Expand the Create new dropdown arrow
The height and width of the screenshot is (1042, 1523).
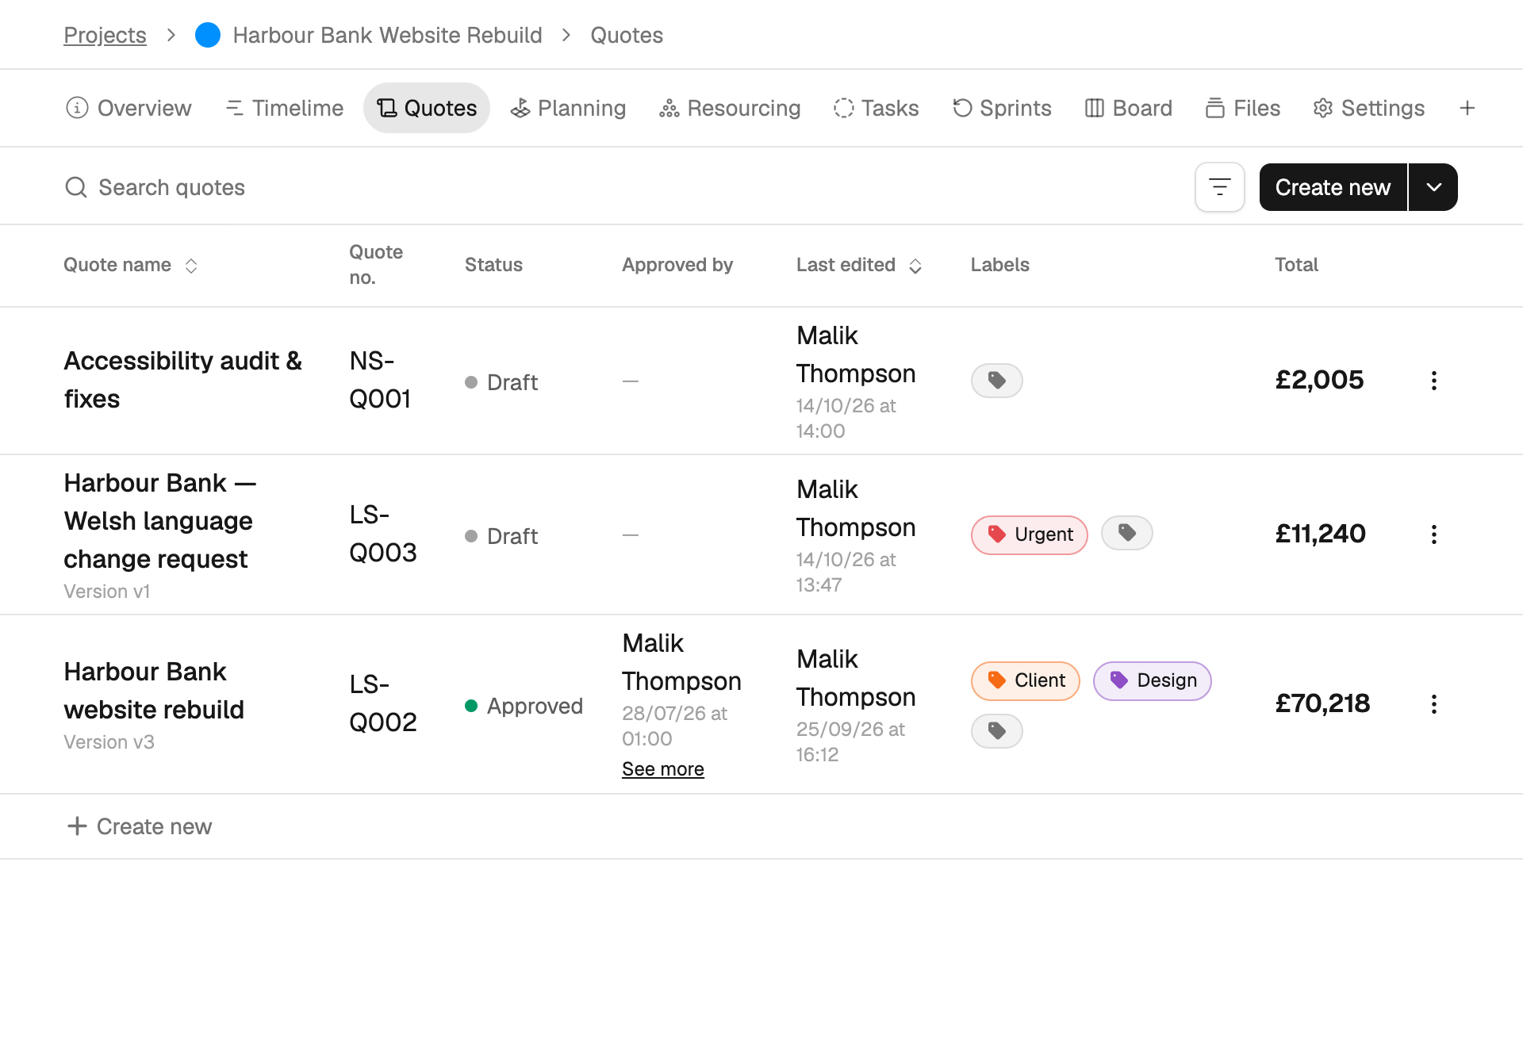[1433, 187]
